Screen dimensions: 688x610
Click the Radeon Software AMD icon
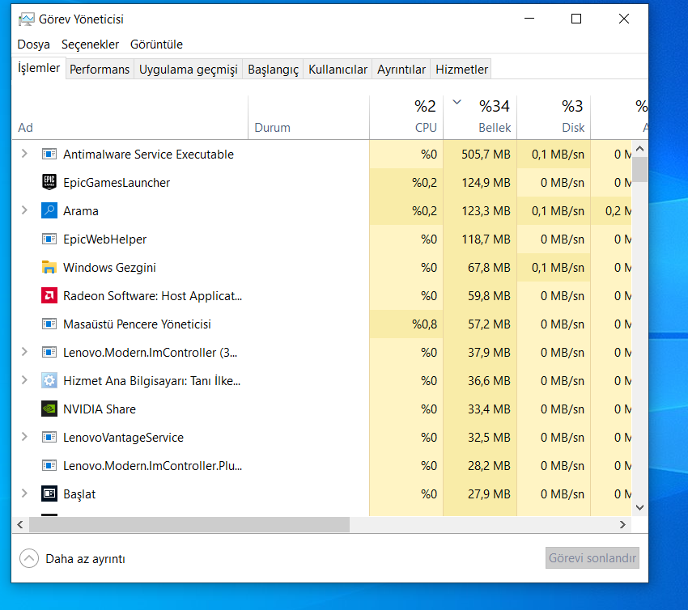49,295
